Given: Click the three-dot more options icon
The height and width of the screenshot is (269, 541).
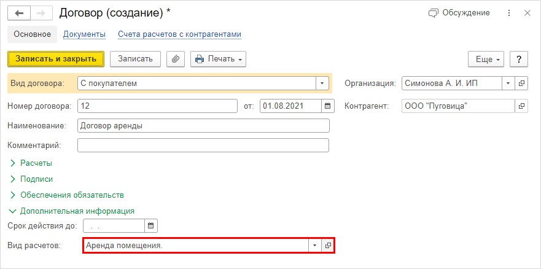Looking at the screenshot, I should point(509,13).
